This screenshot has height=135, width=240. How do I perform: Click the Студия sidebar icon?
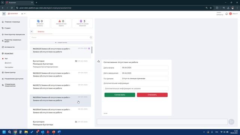(3, 28)
